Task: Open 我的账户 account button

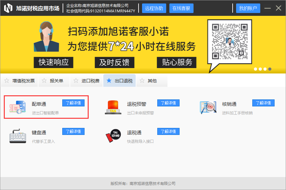Action: click(248, 8)
